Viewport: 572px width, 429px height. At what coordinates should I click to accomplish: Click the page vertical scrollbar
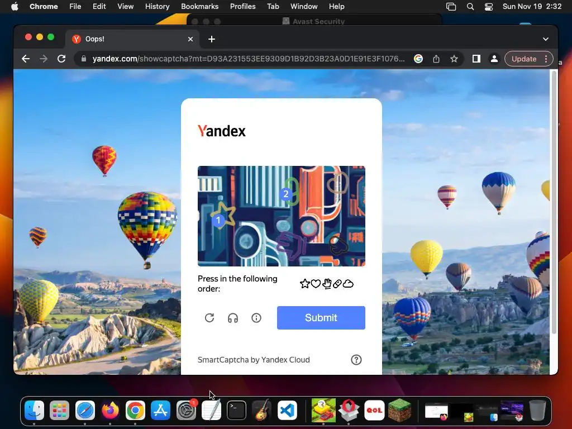point(554,203)
